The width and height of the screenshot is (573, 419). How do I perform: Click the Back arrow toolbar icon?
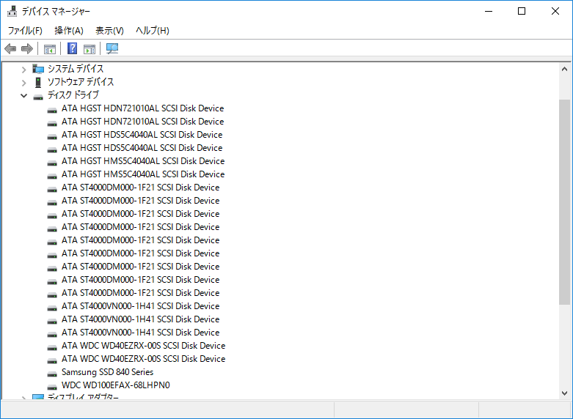[10, 48]
